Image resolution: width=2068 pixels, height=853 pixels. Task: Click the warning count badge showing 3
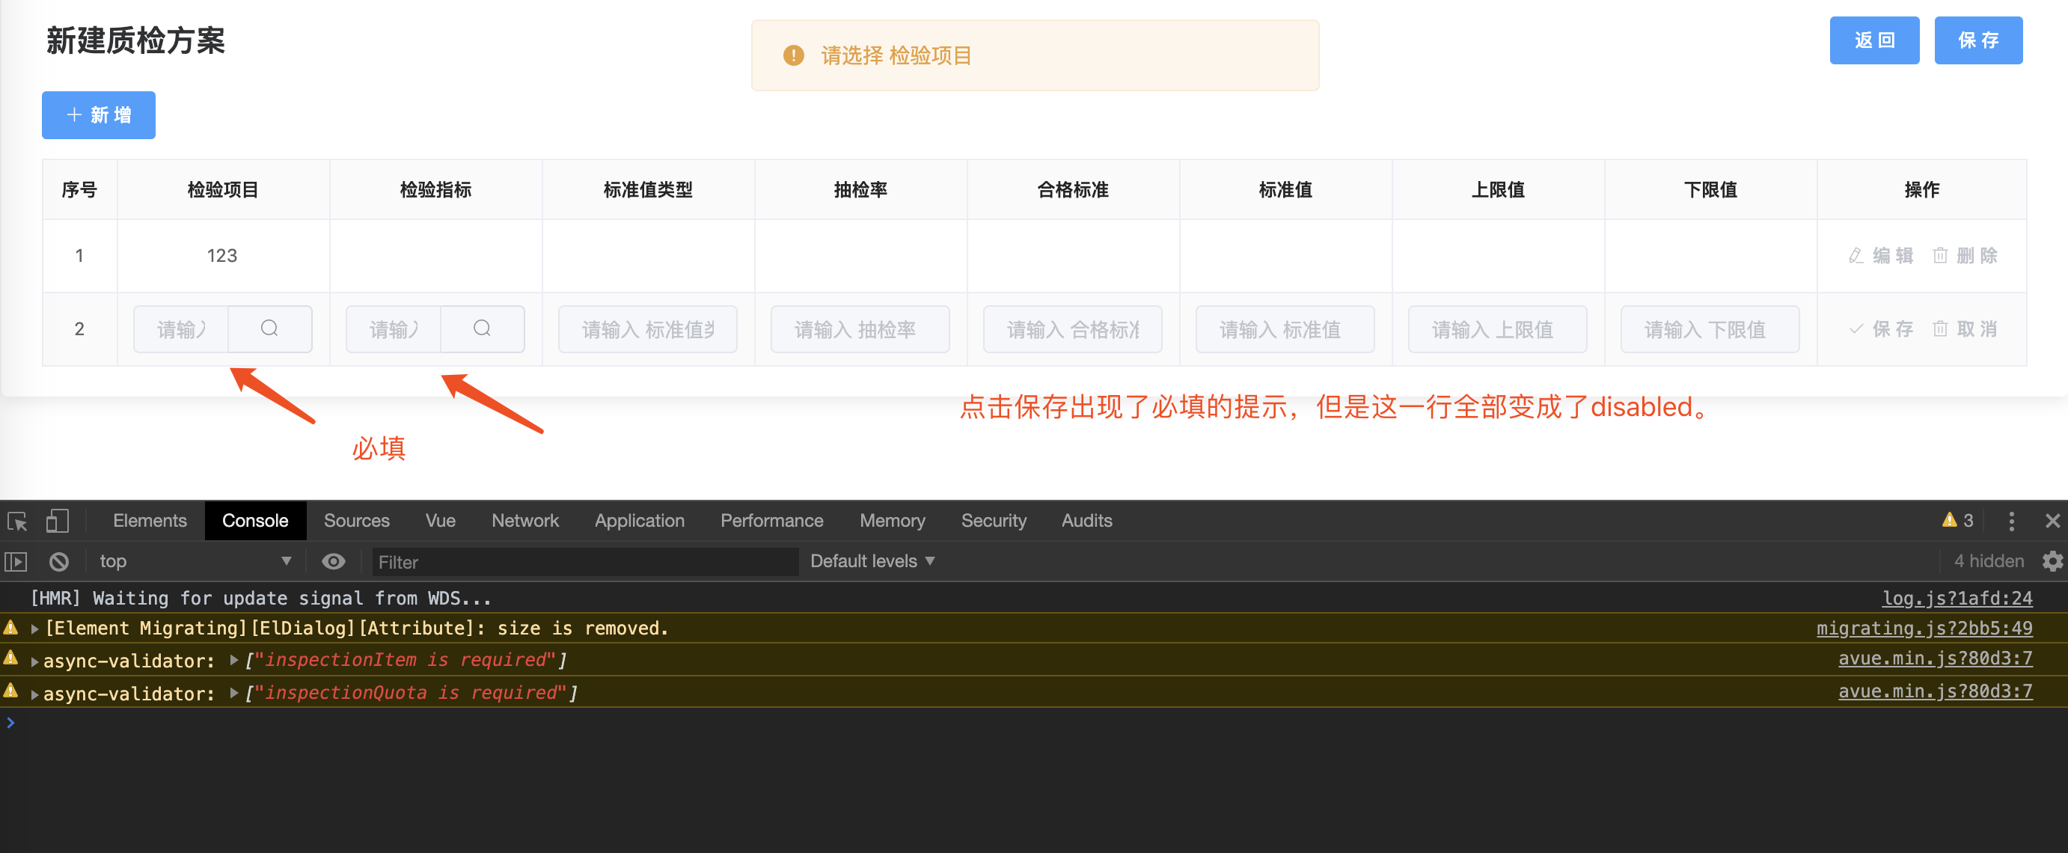tap(1957, 521)
